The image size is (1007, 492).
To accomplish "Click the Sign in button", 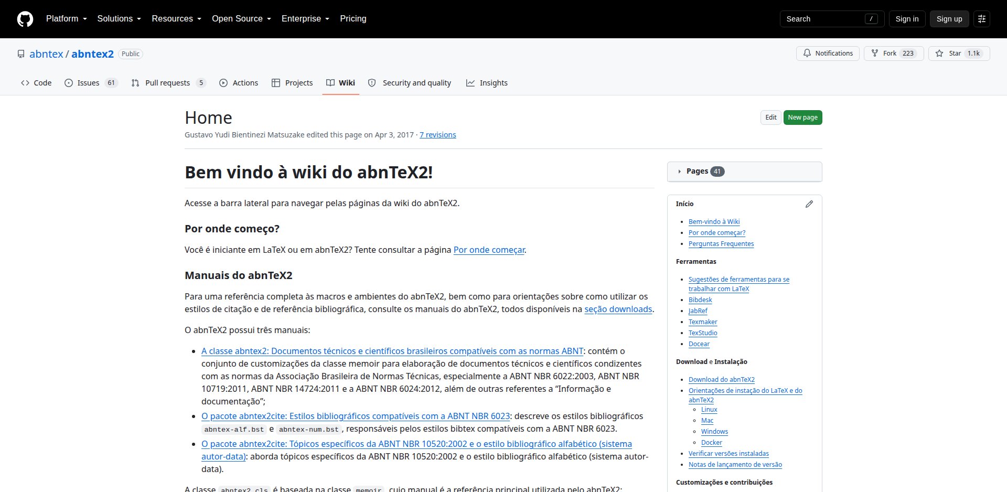I will 907,19.
